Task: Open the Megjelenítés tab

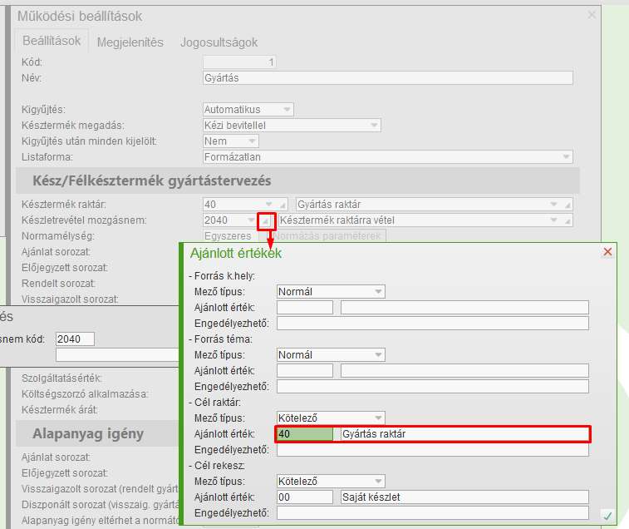Action: pyautogui.click(x=130, y=42)
